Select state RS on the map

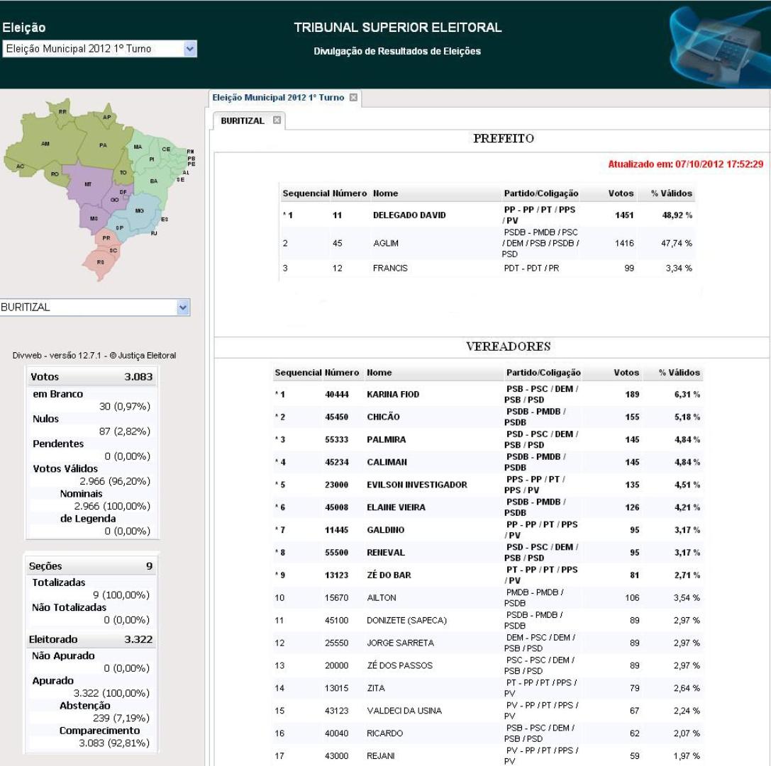click(100, 262)
